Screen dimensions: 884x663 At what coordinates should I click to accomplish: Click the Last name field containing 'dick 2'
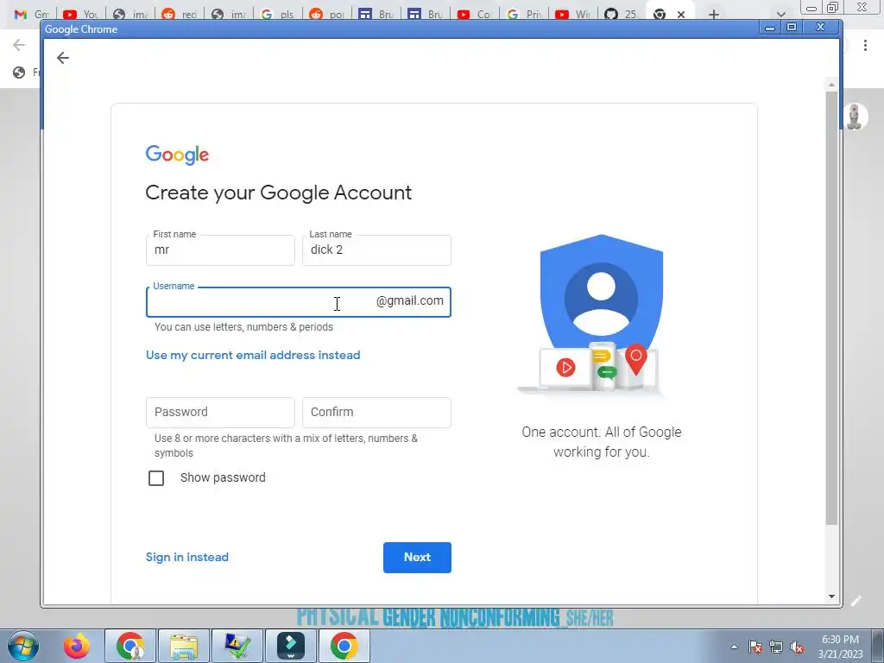[x=376, y=250]
